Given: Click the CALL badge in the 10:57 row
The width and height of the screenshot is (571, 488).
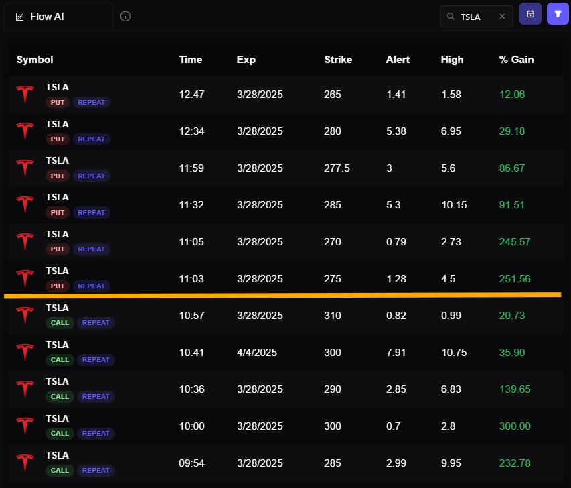Looking at the screenshot, I should pyautogui.click(x=60, y=323).
